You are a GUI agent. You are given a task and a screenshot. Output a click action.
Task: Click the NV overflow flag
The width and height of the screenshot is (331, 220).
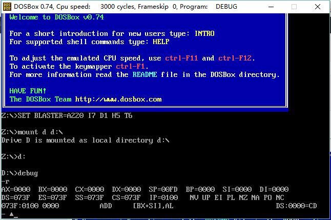tap(194, 197)
